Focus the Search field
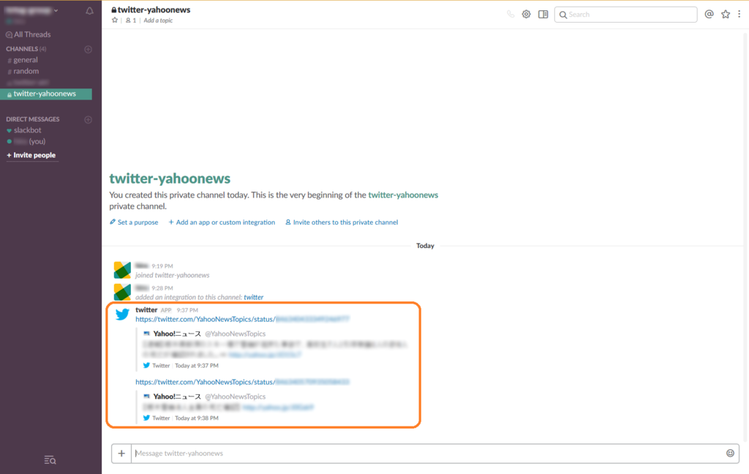749x474 pixels. [x=625, y=15]
